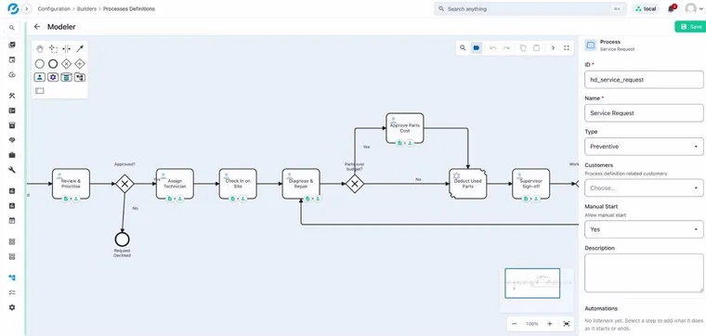Create an exclusive gateway from palette
The width and height of the screenshot is (706, 336).
point(66,64)
